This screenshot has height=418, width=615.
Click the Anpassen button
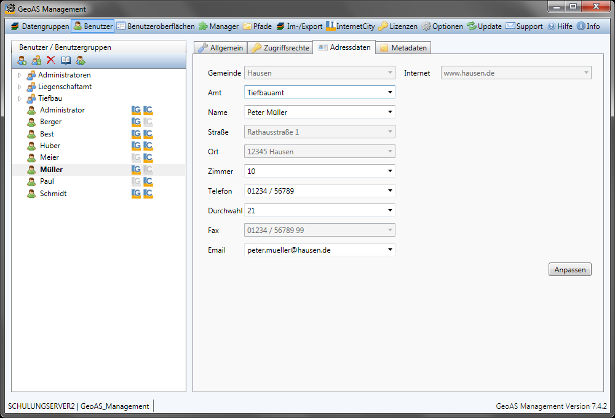pyautogui.click(x=569, y=270)
